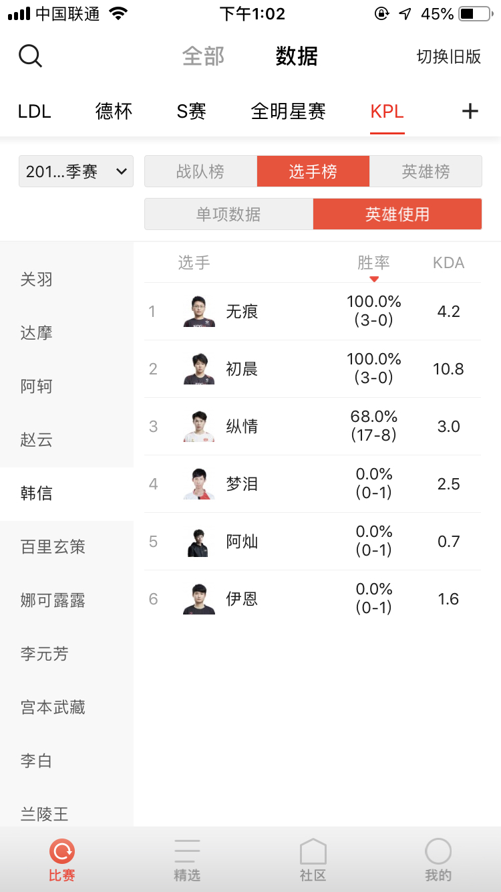Open the 比赛 tab icon in bottom bar
501x892 pixels.
(x=62, y=852)
